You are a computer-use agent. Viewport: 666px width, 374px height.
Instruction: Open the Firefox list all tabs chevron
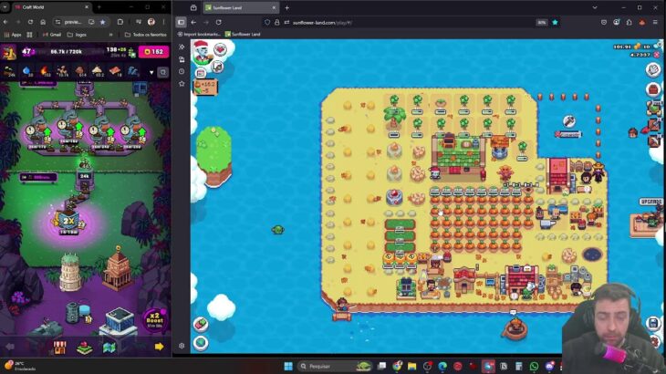pyautogui.click(x=595, y=7)
